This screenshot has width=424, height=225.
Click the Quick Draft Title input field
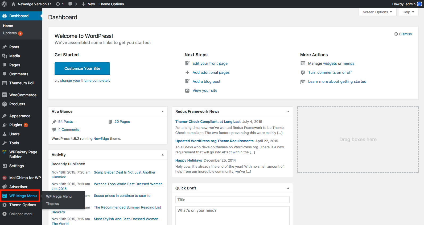[x=232, y=200]
